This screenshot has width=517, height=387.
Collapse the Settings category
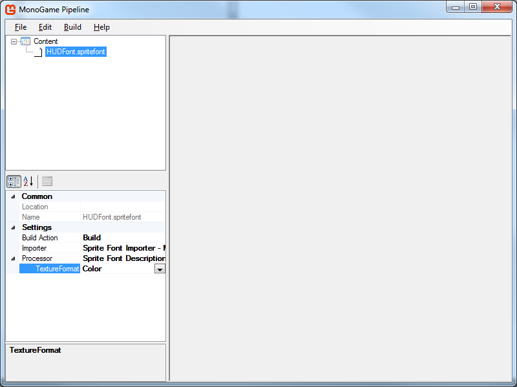[x=13, y=227]
